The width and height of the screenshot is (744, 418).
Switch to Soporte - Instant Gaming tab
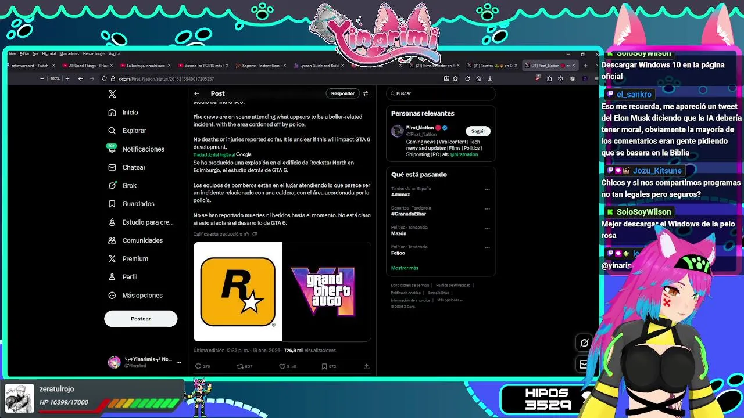click(261, 66)
